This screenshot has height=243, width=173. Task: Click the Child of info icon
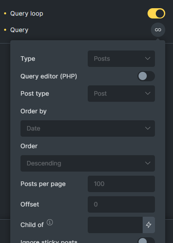click(50, 222)
